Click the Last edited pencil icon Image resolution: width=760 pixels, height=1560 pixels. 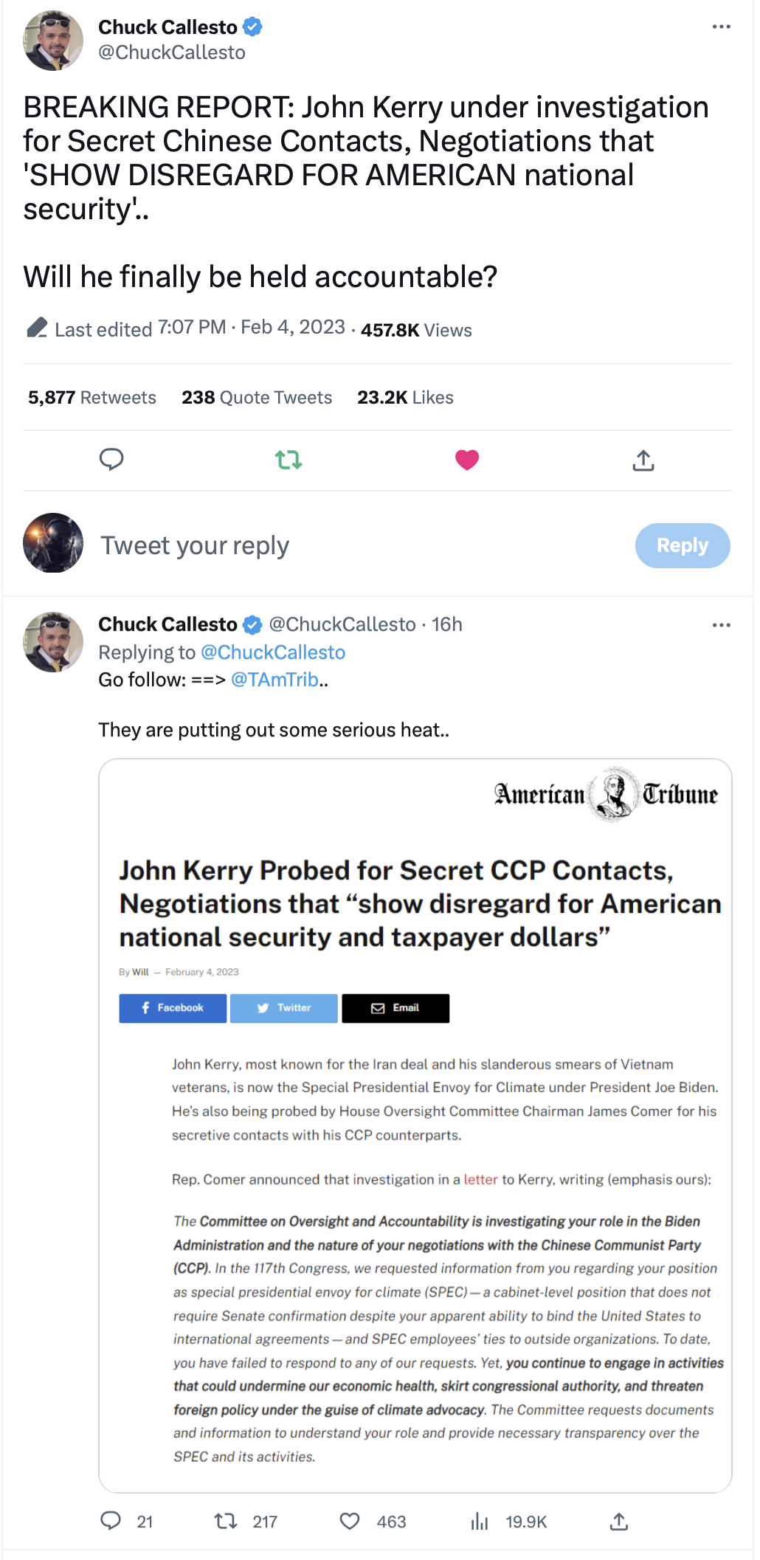click(x=37, y=328)
